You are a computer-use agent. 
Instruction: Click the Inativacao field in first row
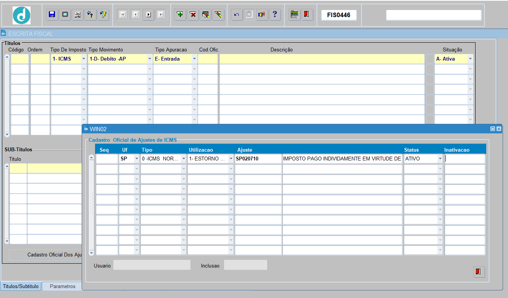pos(465,159)
